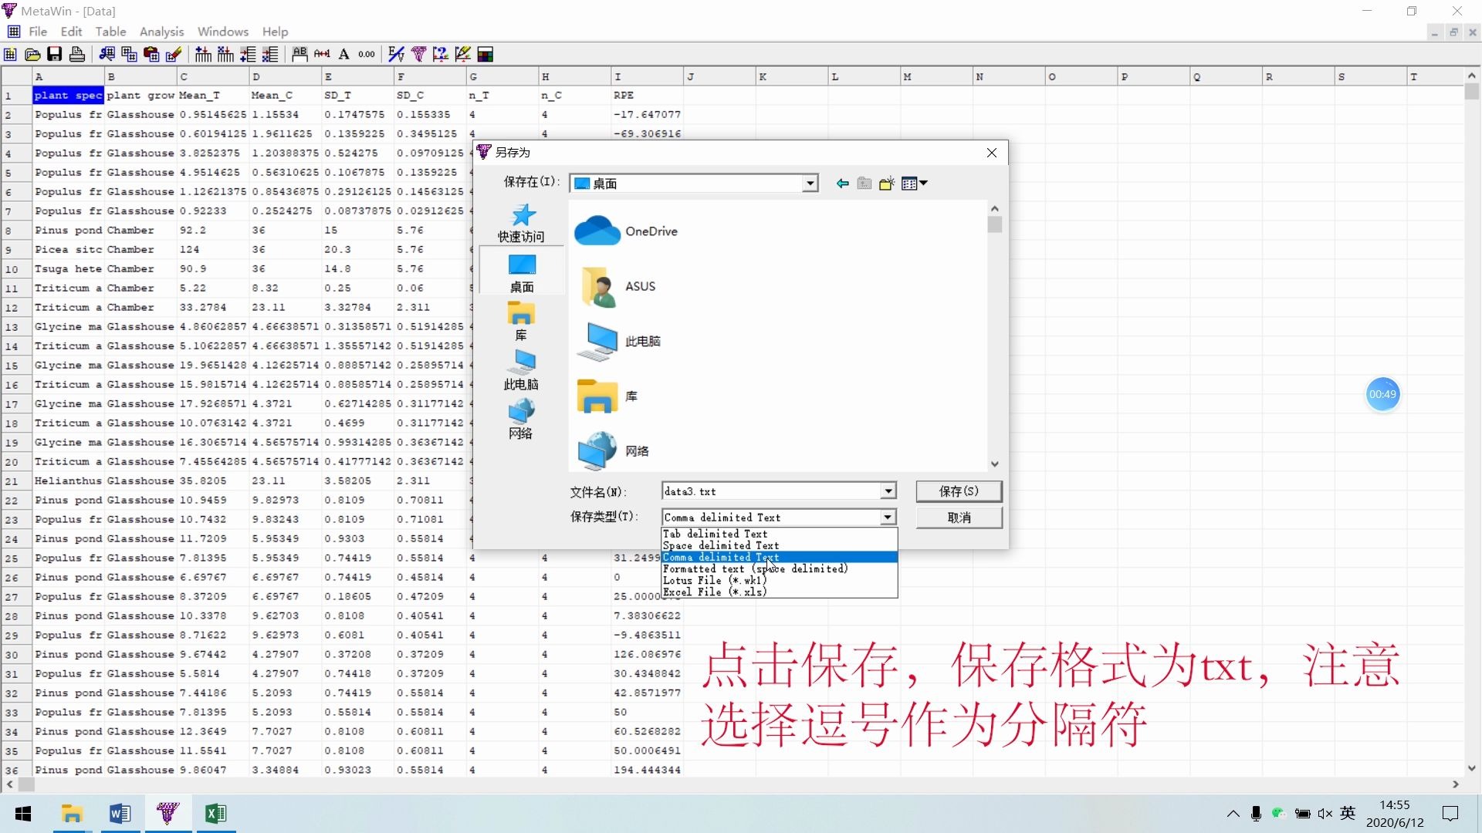Viewport: 1482px width, 833px height.
Task: Open the Analysis menu
Action: pyautogui.click(x=161, y=32)
